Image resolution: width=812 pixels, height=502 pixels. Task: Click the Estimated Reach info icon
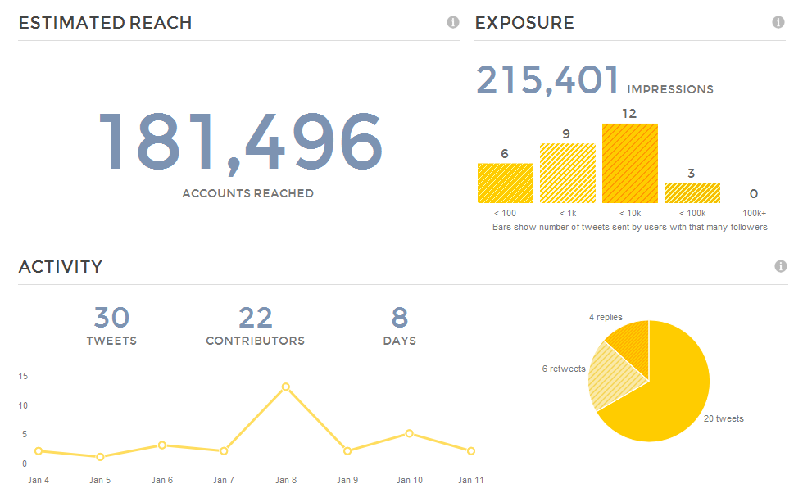(x=453, y=22)
